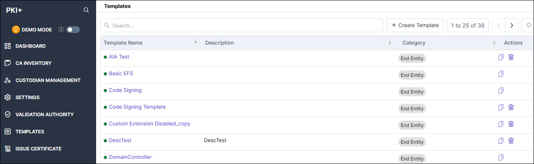Image resolution: width=534 pixels, height=164 pixels.
Task: Go to next page of templates
Action: [x=512, y=25]
